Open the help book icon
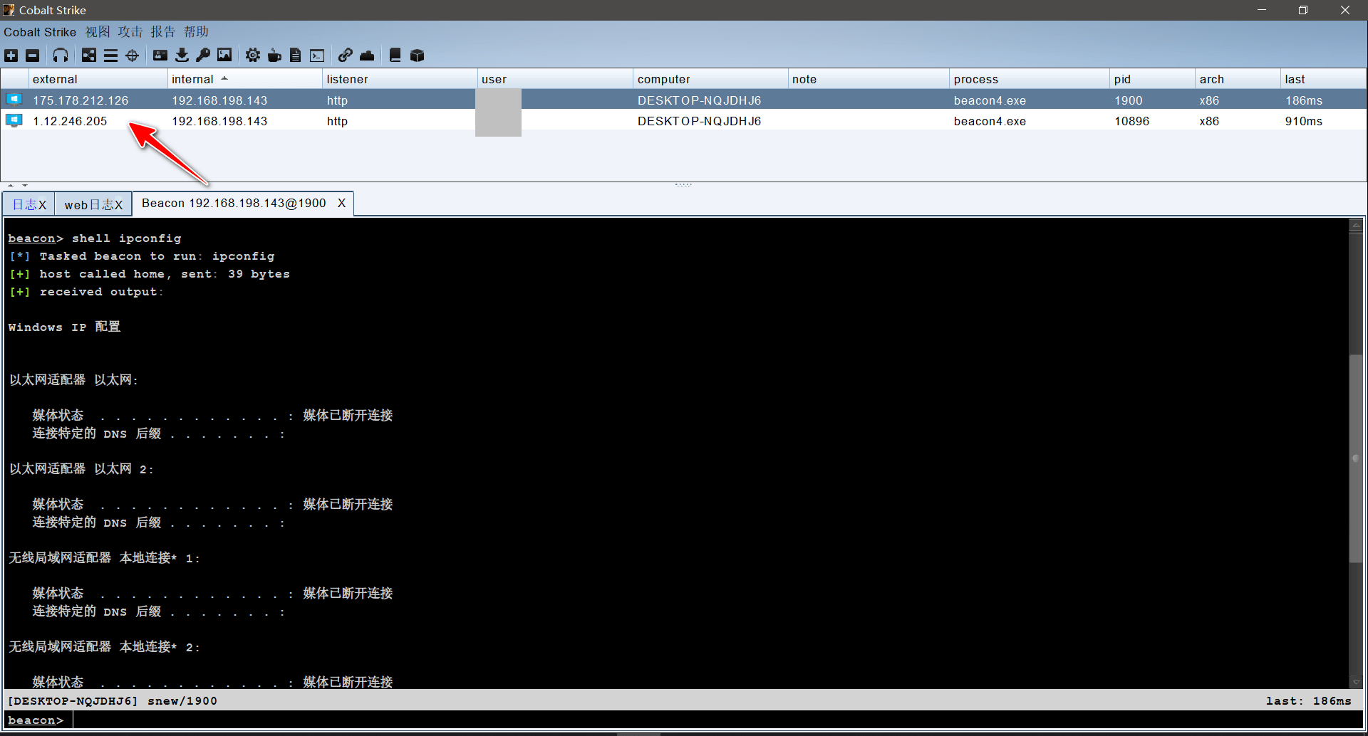The width and height of the screenshot is (1368, 736). (395, 56)
